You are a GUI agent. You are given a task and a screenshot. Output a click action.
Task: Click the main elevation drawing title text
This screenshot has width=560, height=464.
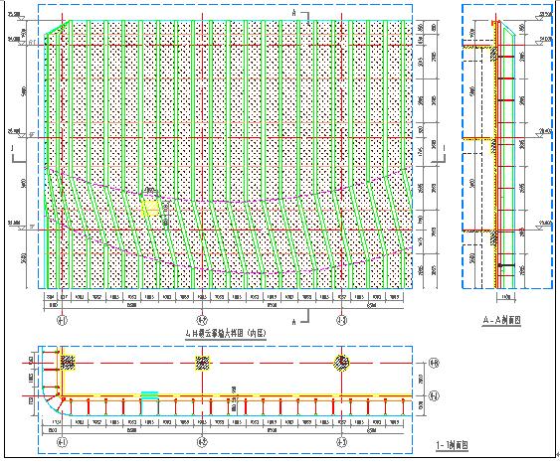[x=226, y=334]
